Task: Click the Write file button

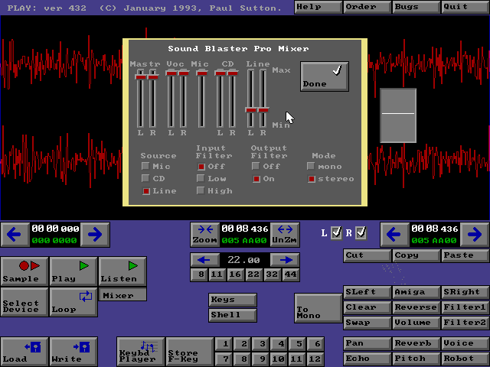Action: (x=73, y=352)
